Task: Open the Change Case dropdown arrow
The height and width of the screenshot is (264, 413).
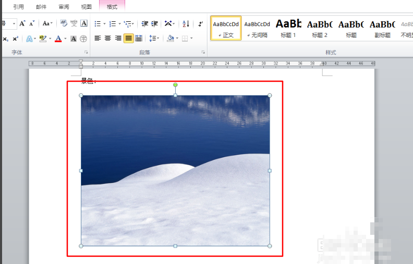Action: (52, 23)
